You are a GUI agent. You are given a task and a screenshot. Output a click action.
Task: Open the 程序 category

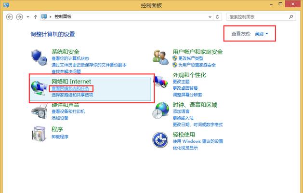point(57,129)
